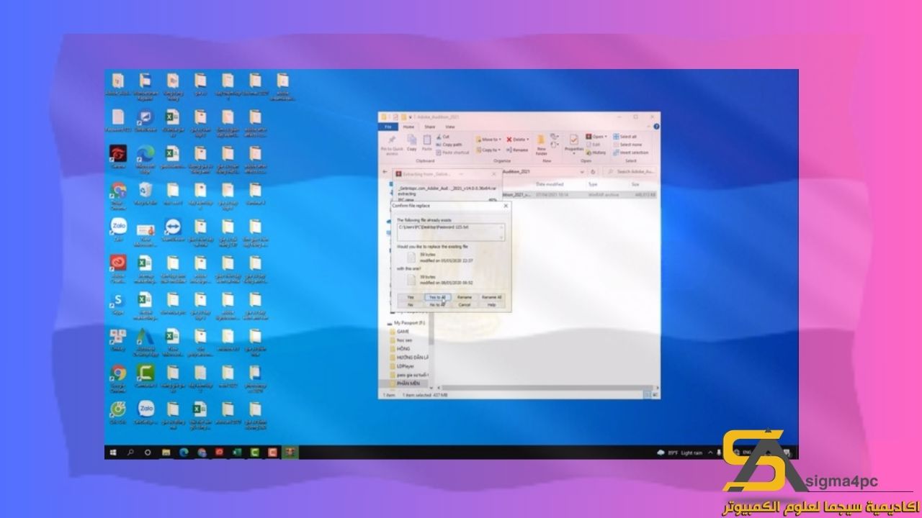Click the HỒNG folder in navigation pane
Screen dimensions: 922x518
[403, 349]
